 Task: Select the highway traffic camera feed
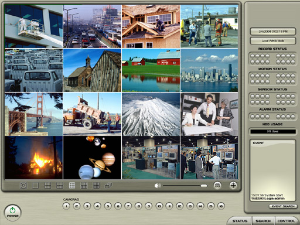pos(92,26)
